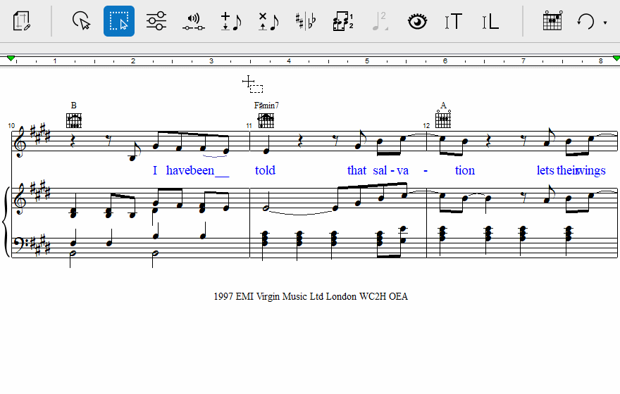Click the F#min7 chord diagram in measure 11
The width and height of the screenshot is (620, 394).
[x=266, y=120]
